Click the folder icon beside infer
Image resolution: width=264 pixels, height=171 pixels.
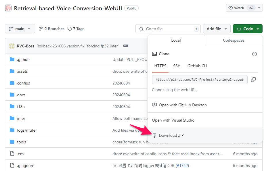[12, 118]
